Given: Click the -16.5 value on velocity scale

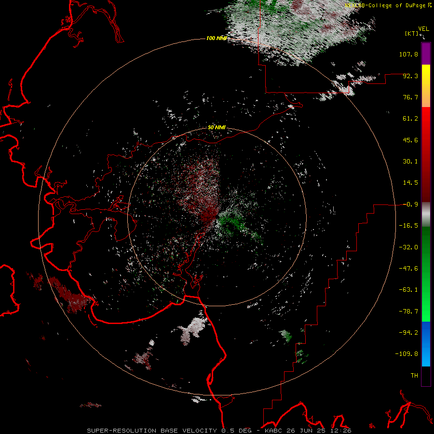Looking at the screenshot, I should 408,226.
